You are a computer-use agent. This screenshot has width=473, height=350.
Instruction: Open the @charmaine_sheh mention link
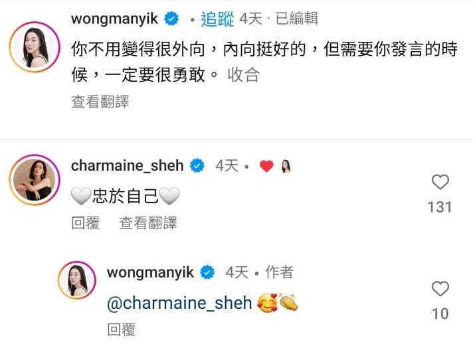pos(179,303)
